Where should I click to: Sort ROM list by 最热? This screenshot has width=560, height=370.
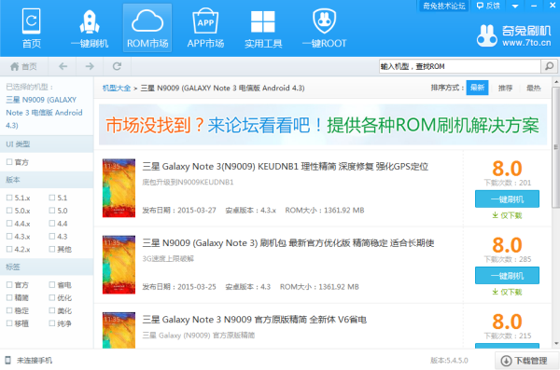point(534,89)
